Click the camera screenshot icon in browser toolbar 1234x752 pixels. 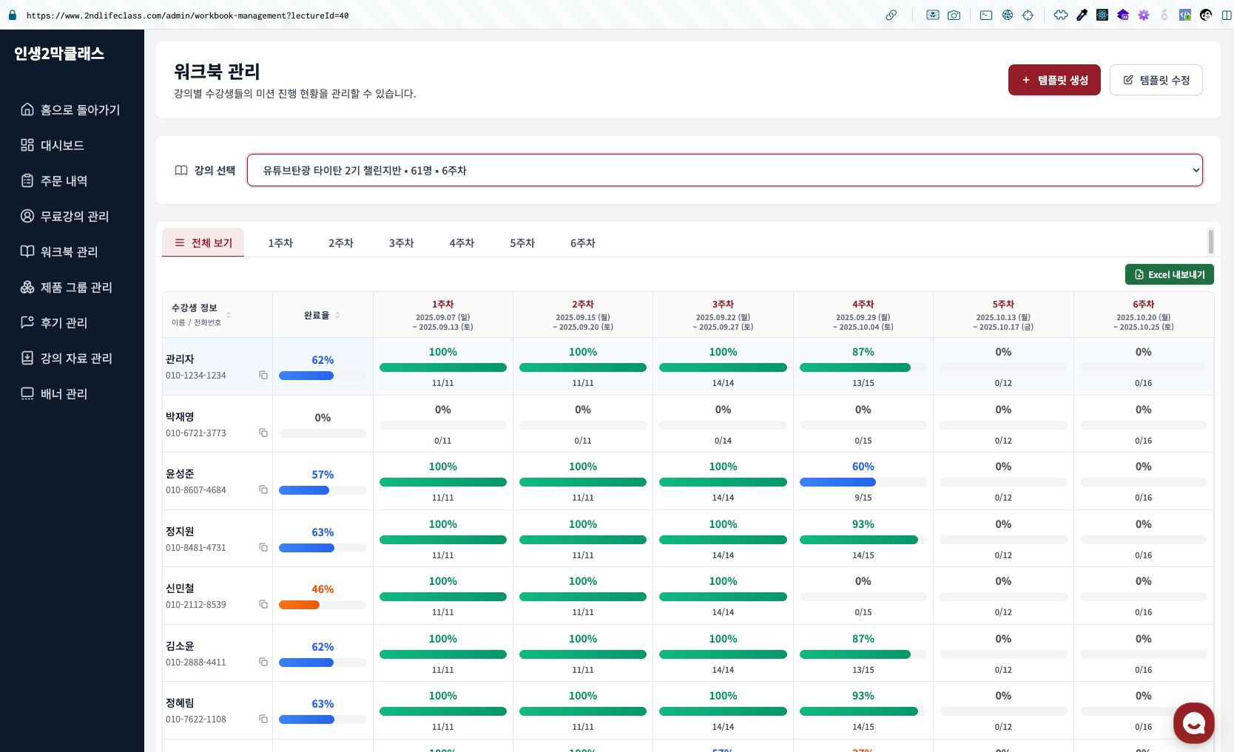click(x=954, y=15)
